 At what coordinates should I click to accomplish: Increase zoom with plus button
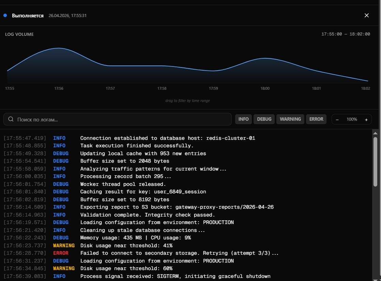366,120
